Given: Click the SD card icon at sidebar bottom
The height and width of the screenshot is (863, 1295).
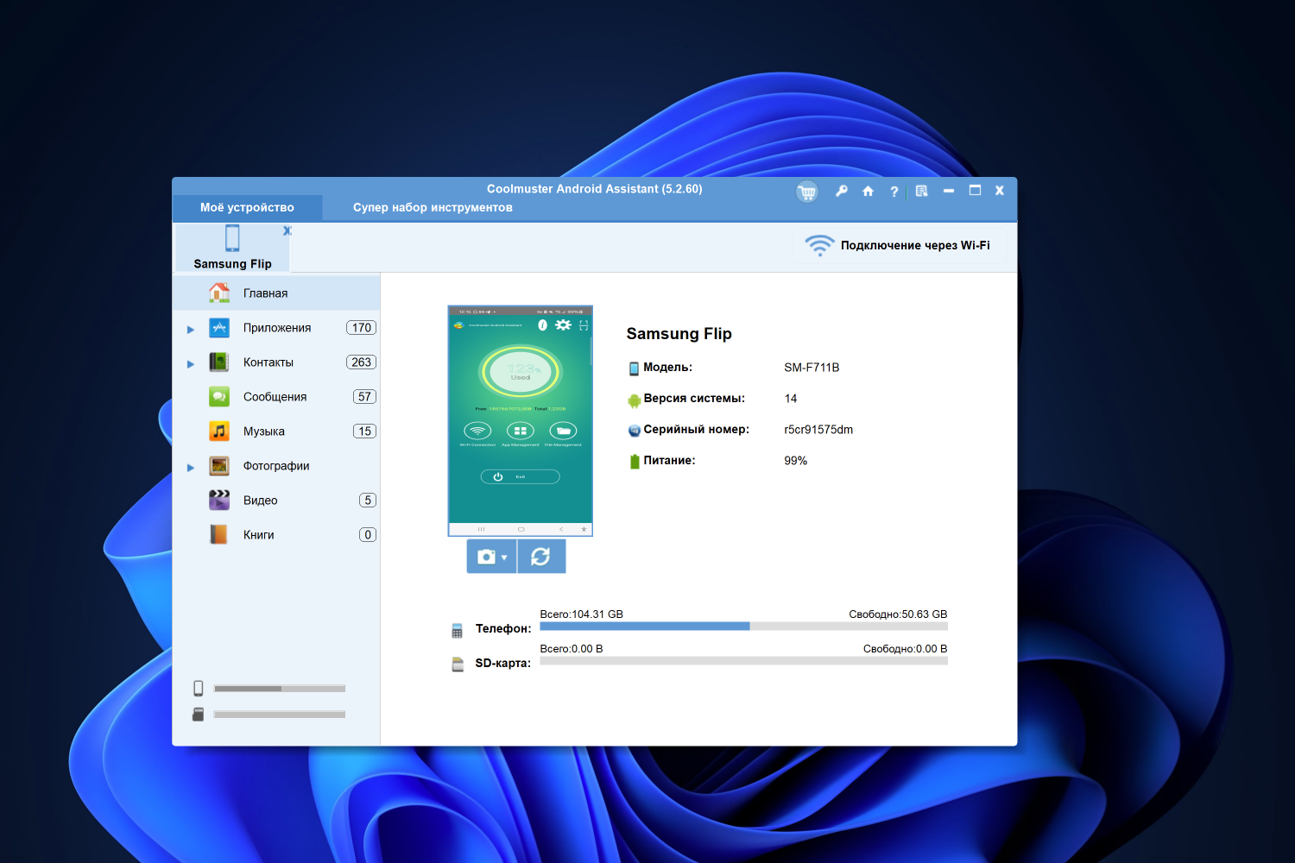Looking at the screenshot, I should 198,715.
